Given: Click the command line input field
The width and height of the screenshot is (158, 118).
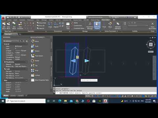Looking at the screenshot, I should (x=106, y=93).
